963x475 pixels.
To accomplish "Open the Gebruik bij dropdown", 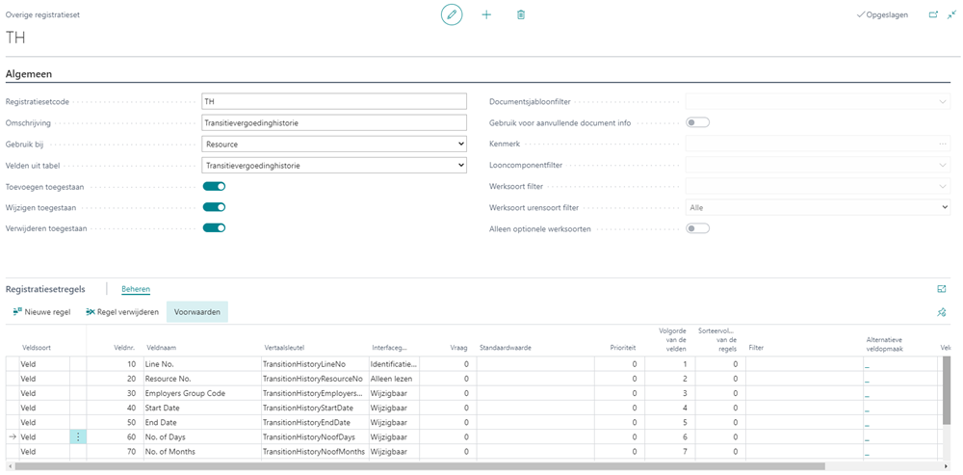I will coord(334,145).
